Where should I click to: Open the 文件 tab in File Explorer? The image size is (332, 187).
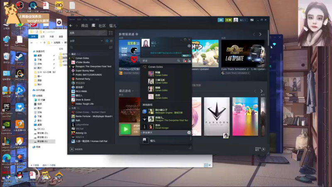point(33,37)
